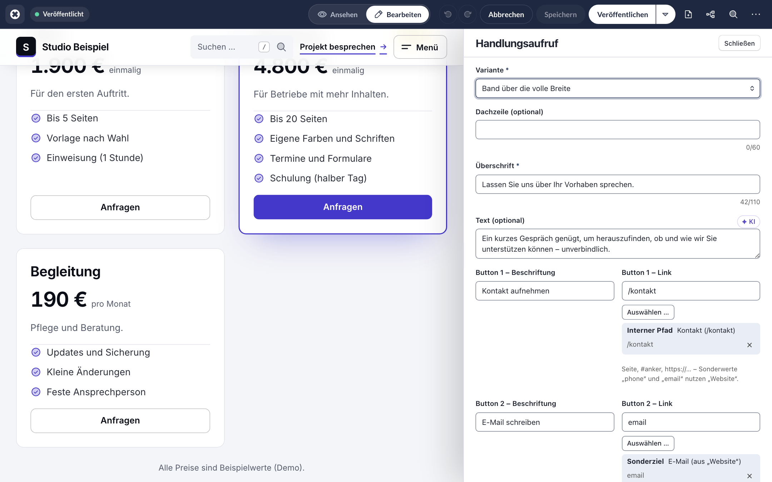This screenshot has height=482, width=772.
Task: Click the Button 1 link /kontakt field
Action: [691, 291]
